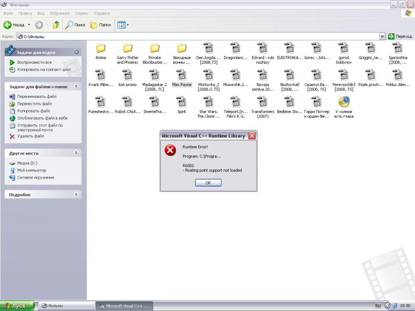Open the Сервис menu
The height and width of the screenshot is (311, 415).
(82, 13)
